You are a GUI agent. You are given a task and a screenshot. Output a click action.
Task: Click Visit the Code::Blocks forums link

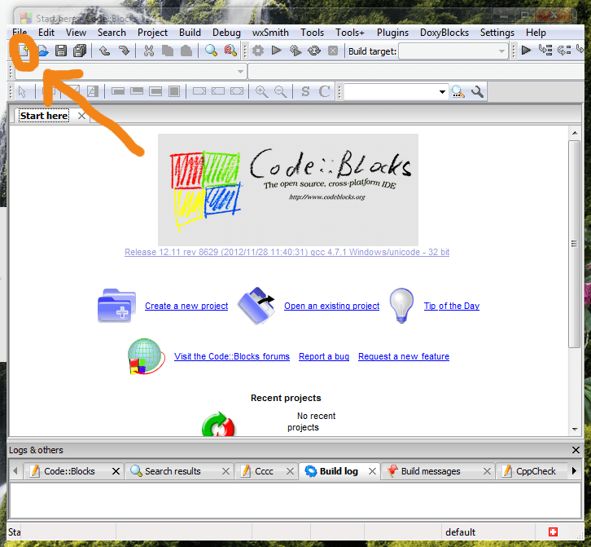(232, 356)
